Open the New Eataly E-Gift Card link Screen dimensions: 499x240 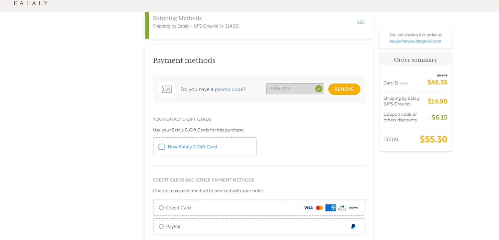pyautogui.click(x=192, y=147)
